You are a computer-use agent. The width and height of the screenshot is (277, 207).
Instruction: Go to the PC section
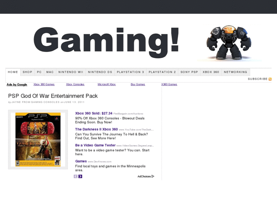click(x=39, y=72)
